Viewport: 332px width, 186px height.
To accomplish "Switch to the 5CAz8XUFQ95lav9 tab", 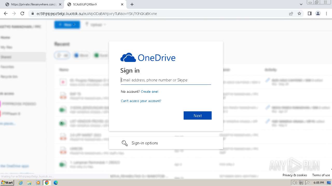I will (95, 4).
